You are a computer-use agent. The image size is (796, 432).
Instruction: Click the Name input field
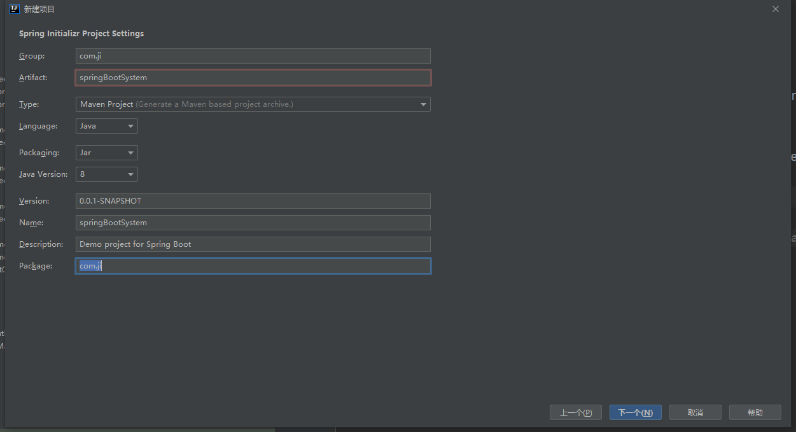(x=253, y=222)
